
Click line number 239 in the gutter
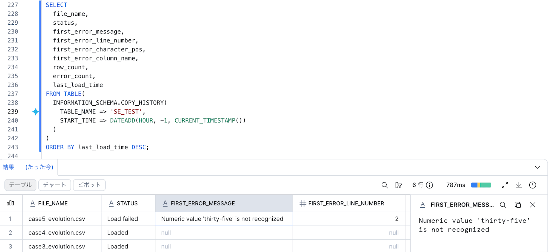pos(13,112)
